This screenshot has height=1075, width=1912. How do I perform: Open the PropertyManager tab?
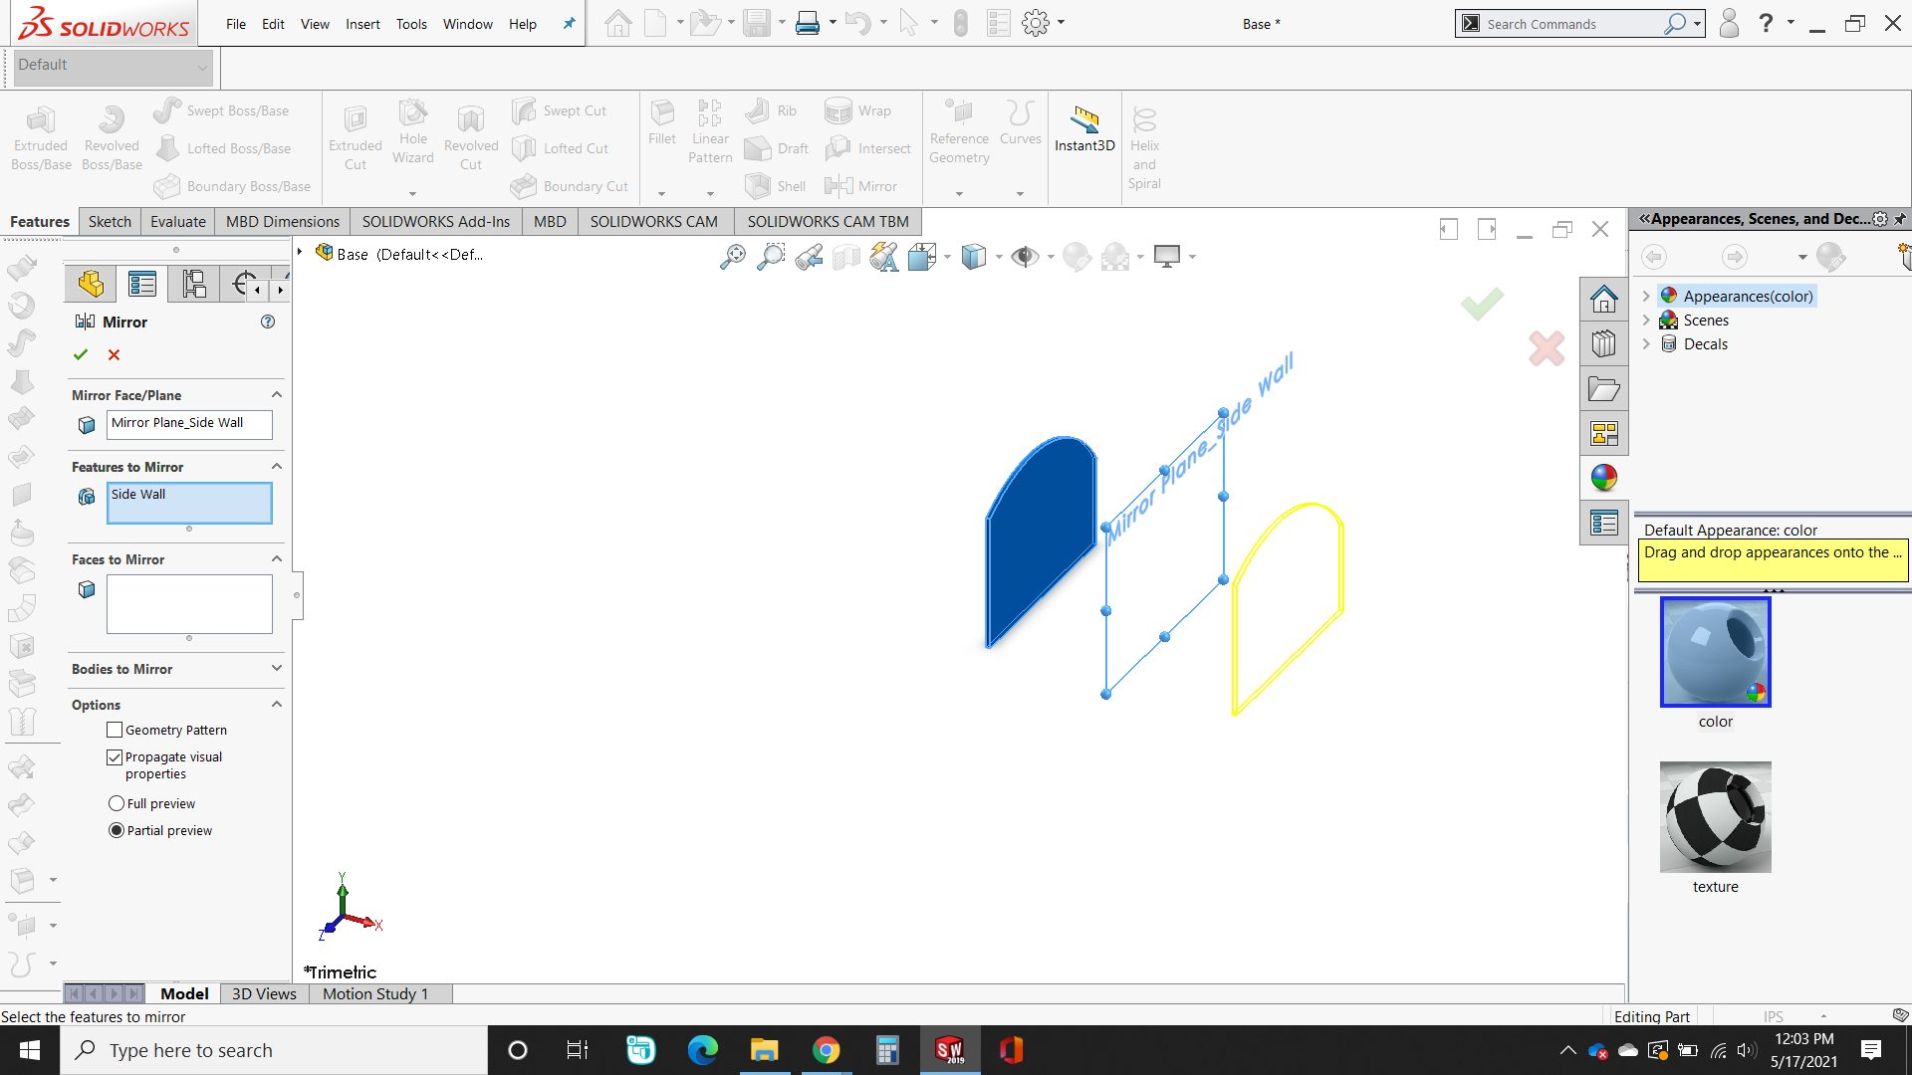tap(142, 285)
